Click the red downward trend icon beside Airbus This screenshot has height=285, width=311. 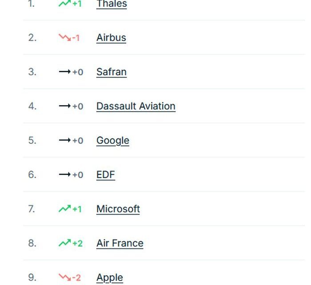65,37
